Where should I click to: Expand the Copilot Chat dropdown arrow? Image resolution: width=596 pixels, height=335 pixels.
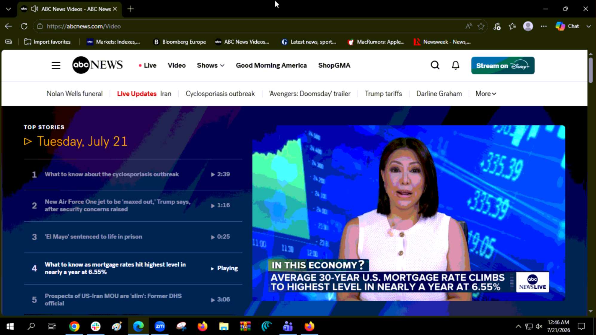click(x=589, y=26)
